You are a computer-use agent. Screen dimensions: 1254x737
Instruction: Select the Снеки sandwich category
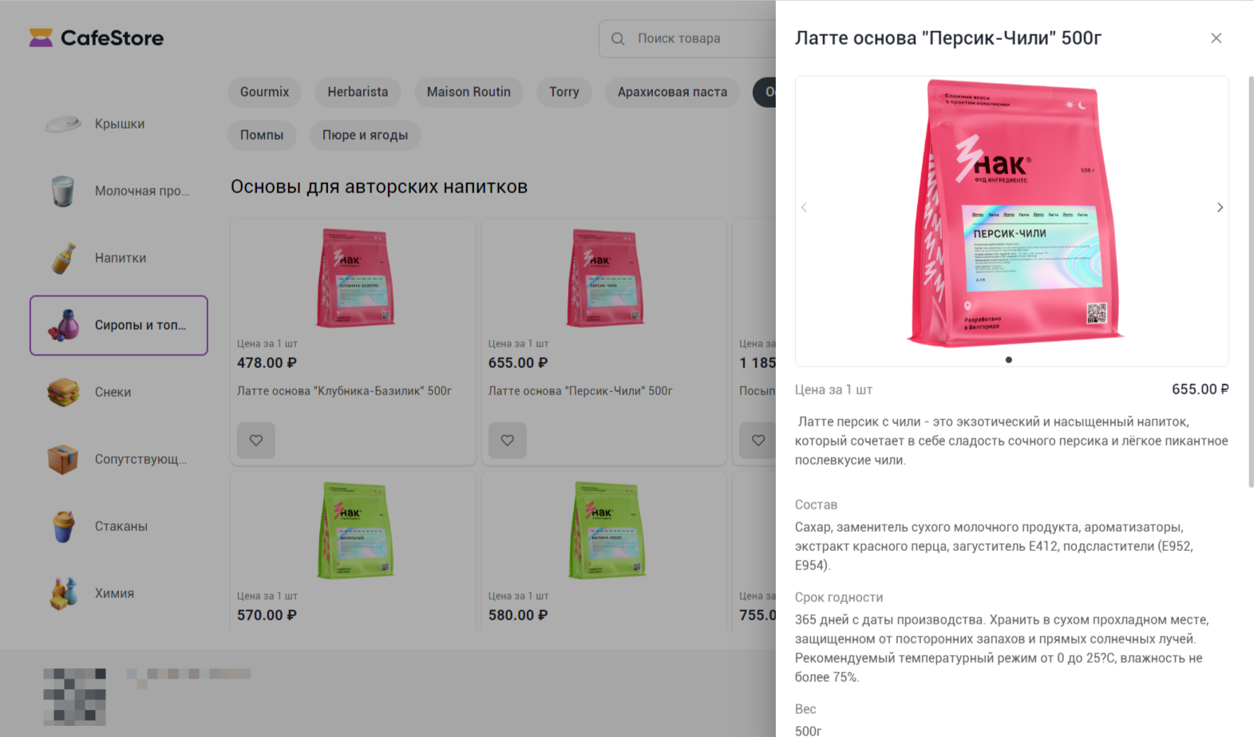click(x=119, y=392)
